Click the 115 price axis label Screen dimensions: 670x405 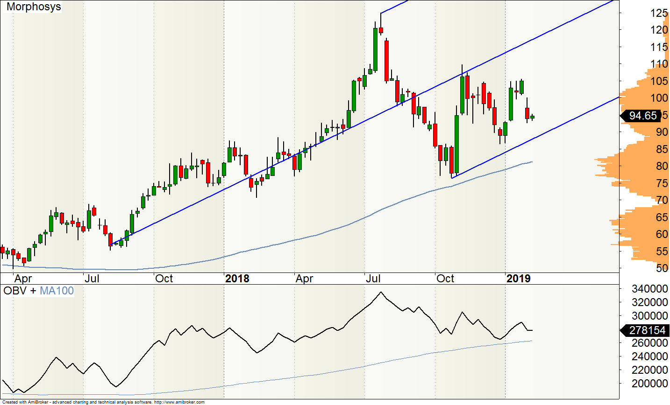tap(659, 47)
